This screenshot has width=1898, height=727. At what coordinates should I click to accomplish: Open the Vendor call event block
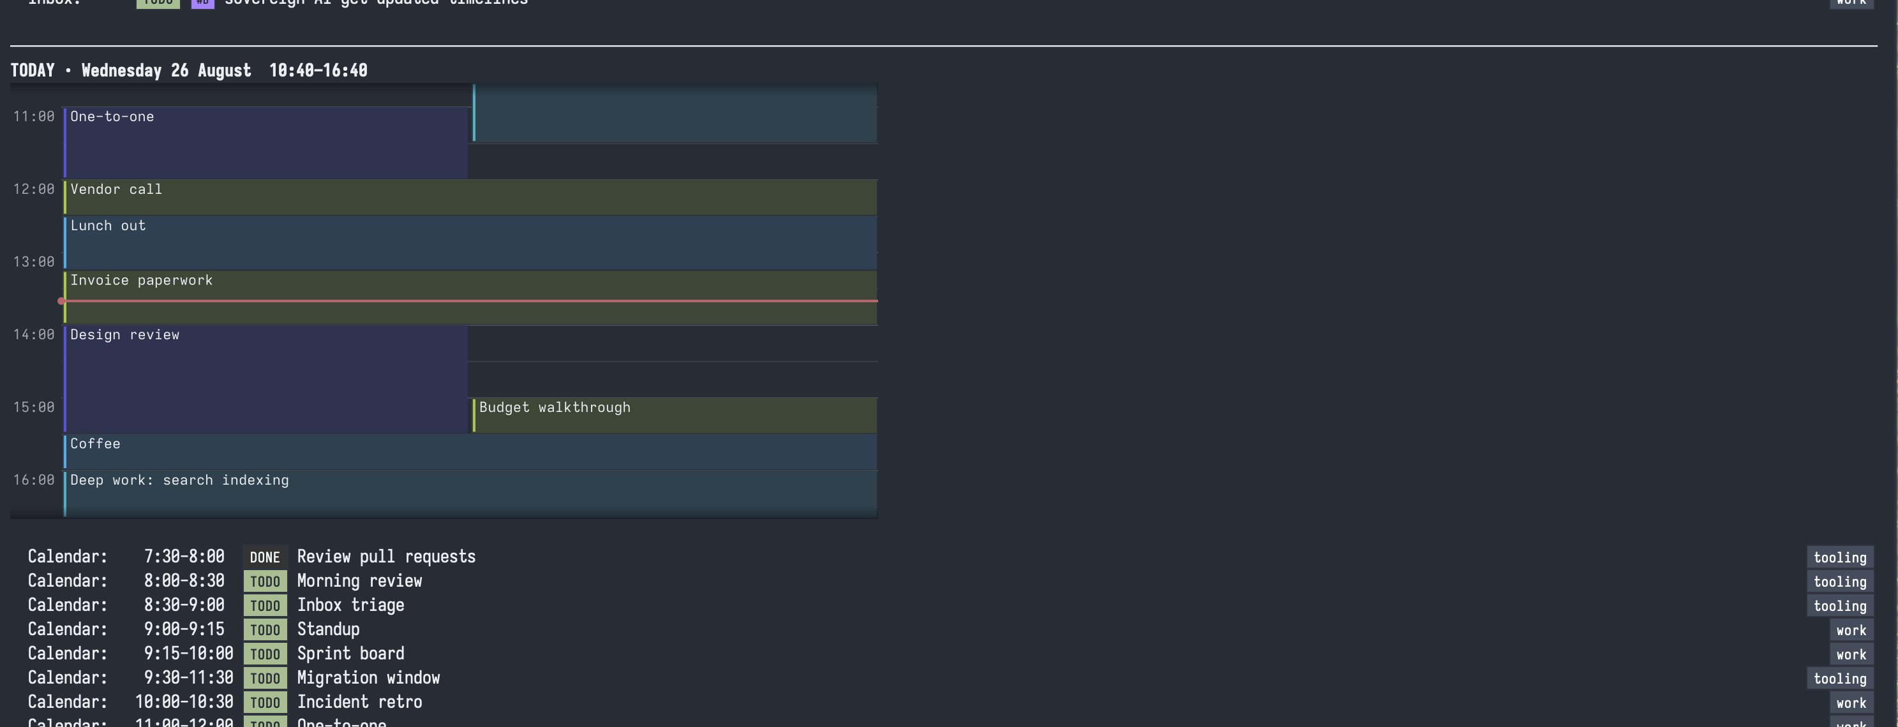pos(470,196)
